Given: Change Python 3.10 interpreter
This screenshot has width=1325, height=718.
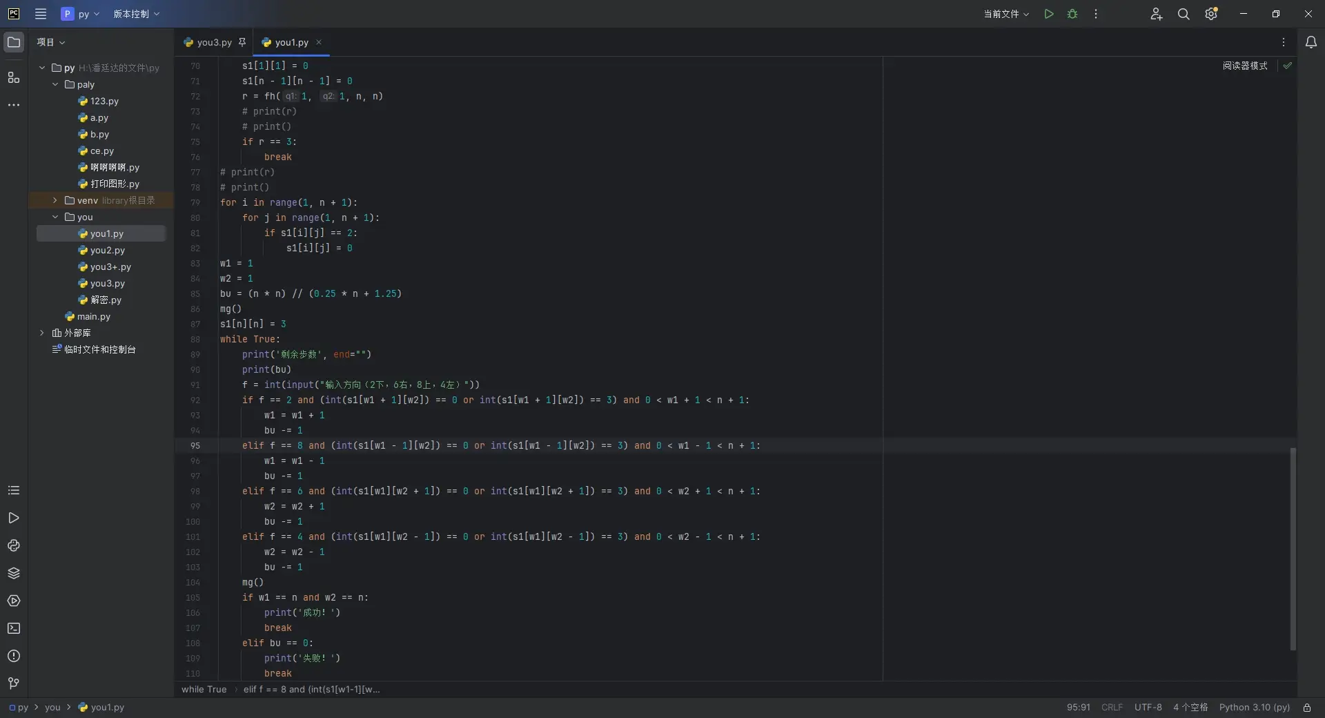Looking at the screenshot, I should pos(1254,708).
